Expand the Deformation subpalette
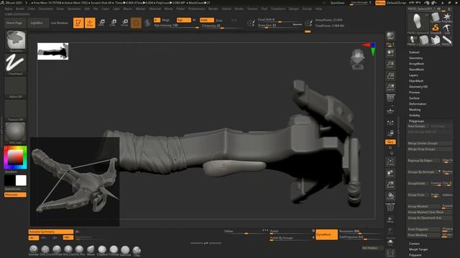460x258 pixels. pyautogui.click(x=418, y=104)
